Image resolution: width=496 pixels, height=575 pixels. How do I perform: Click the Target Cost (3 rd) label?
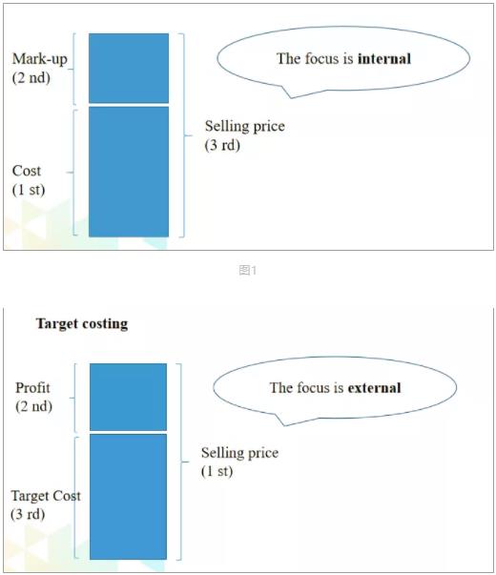click(46, 505)
